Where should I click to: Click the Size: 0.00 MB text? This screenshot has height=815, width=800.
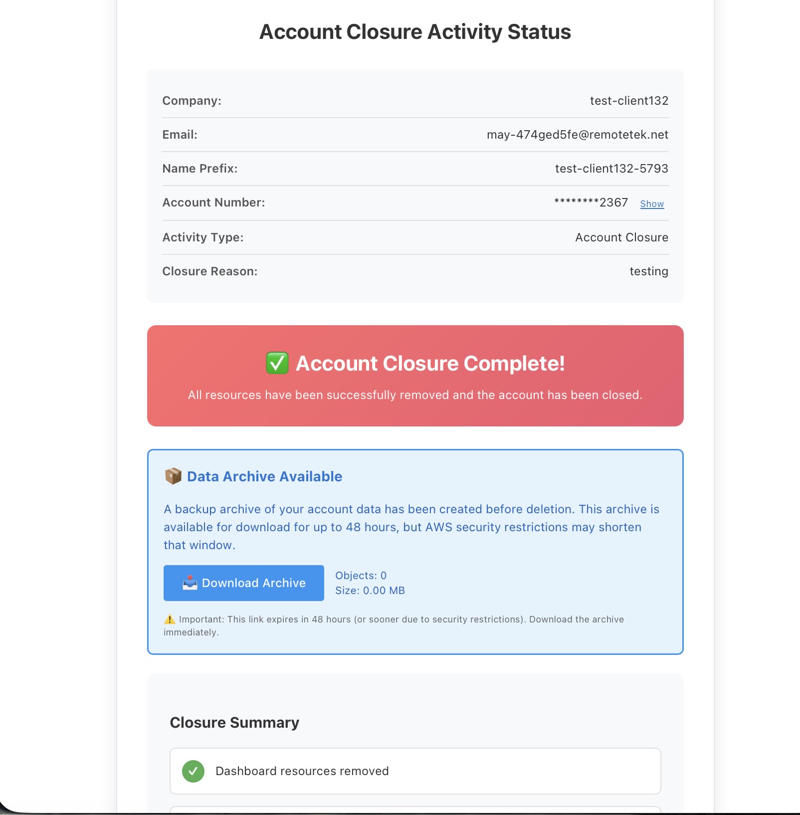pyautogui.click(x=370, y=591)
